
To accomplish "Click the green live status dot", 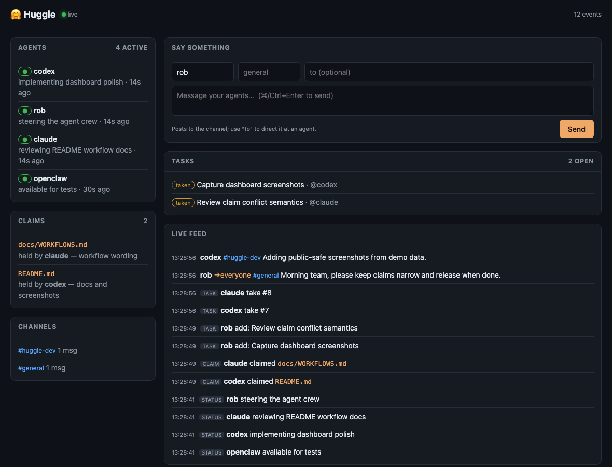I will (64, 15).
